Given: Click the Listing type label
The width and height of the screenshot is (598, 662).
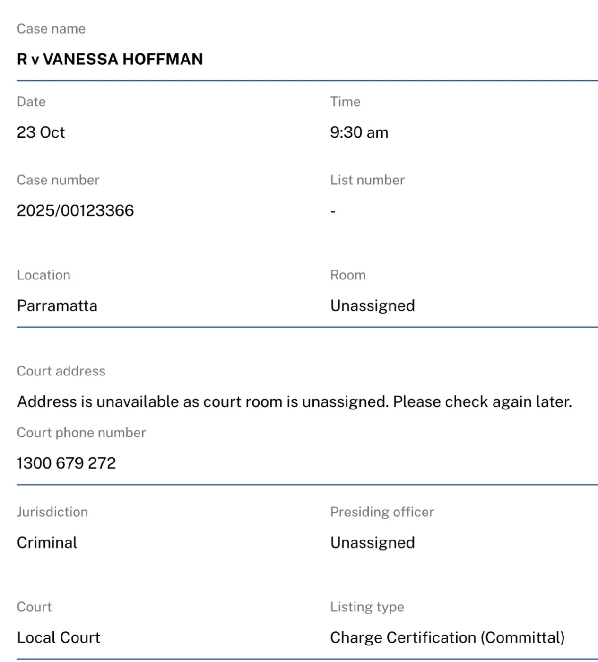Looking at the screenshot, I should point(367,607).
